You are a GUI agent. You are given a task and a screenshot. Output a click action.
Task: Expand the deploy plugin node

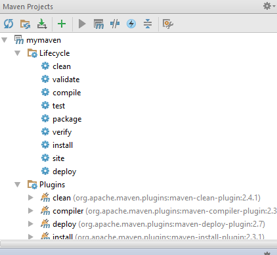pos(31,224)
